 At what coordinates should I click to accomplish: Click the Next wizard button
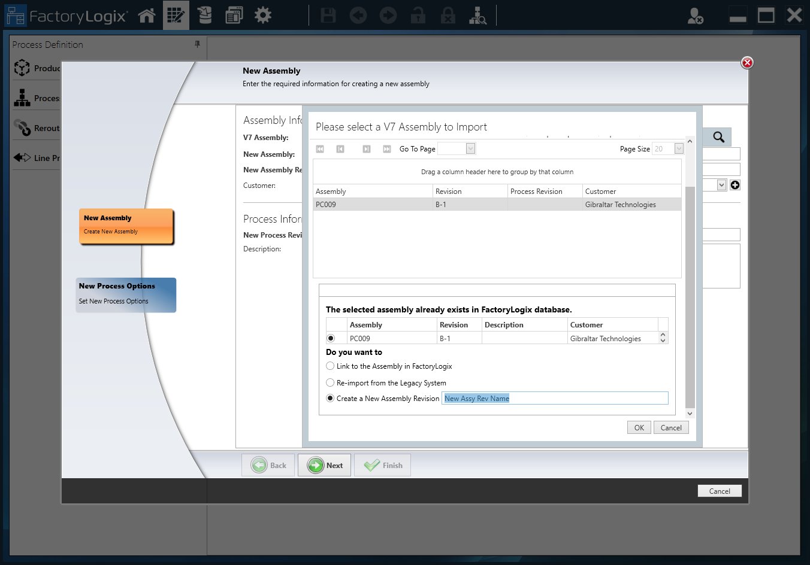click(x=325, y=465)
